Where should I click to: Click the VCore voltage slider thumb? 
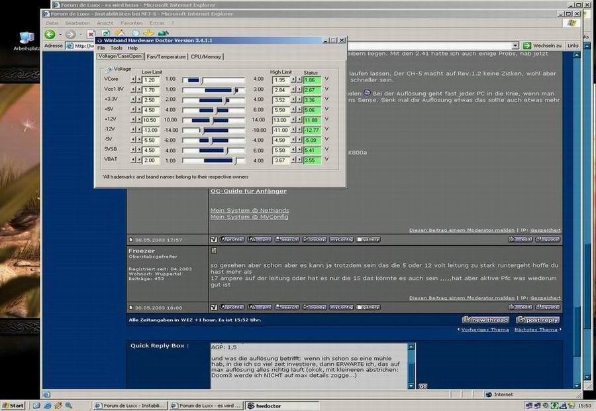coord(202,80)
